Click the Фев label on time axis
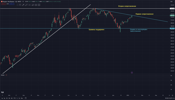 [142, 95]
